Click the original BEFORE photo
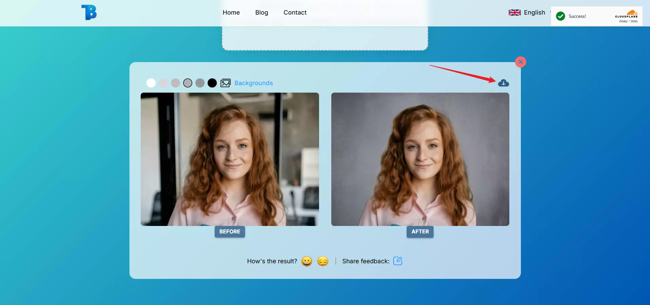The height and width of the screenshot is (305, 650). click(x=230, y=159)
